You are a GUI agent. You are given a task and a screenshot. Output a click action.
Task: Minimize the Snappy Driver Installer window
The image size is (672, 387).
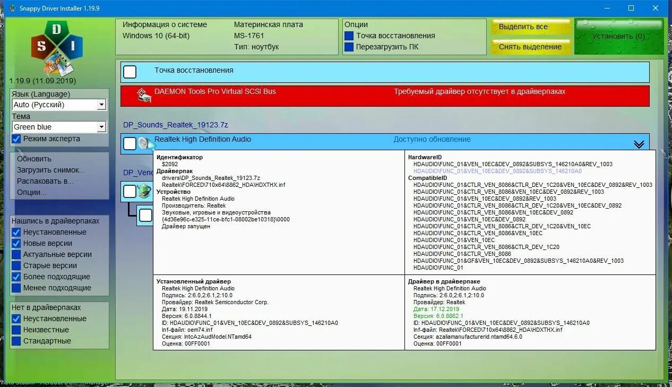[x=607, y=8]
